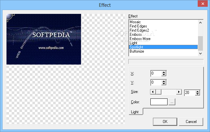This screenshot has height=132, width=210.
Task: Click the X value input field
Action: [x=156, y=73]
